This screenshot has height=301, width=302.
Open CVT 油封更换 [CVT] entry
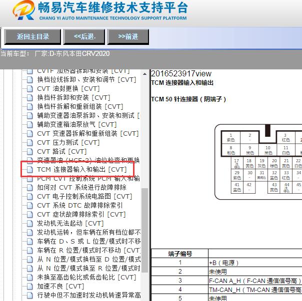pyautogui.click(x=68, y=88)
